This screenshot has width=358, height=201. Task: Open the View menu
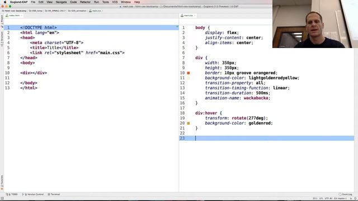(x=49, y=2)
